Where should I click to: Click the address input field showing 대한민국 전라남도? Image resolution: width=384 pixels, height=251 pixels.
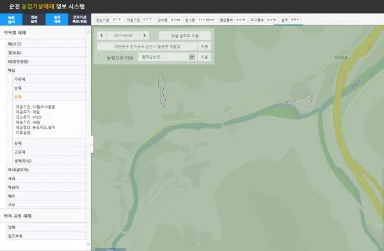point(147,46)
